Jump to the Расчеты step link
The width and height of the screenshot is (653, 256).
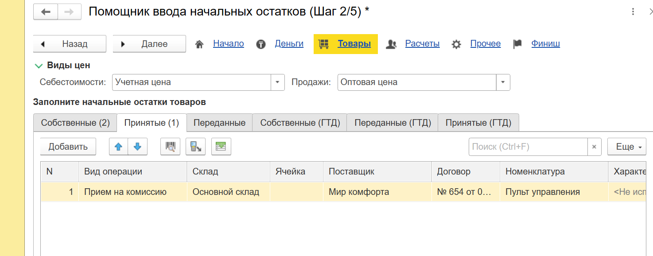[x=422, y=44]
